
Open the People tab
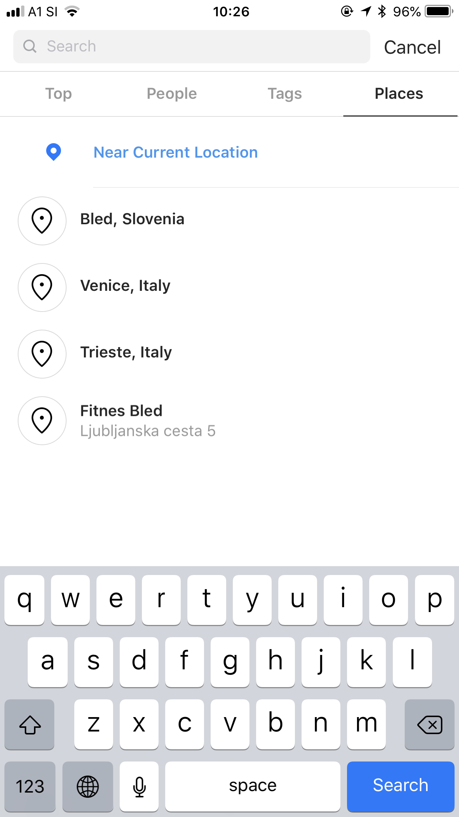(172, 94)
